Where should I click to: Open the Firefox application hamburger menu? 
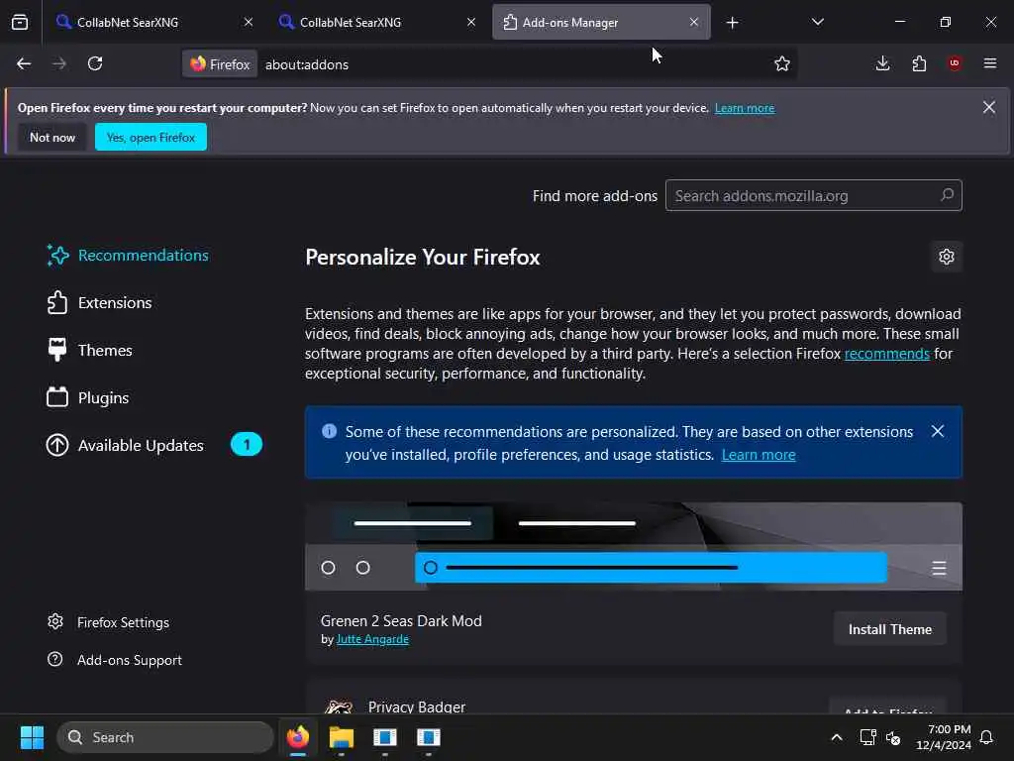click(x=990, y=63)
